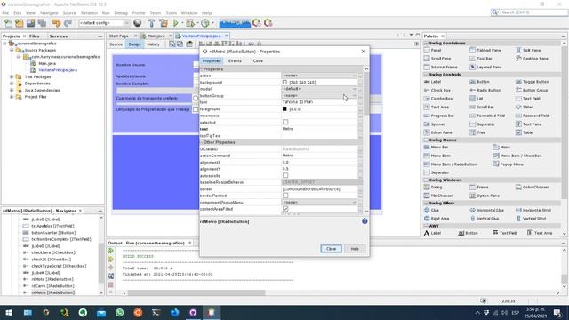Viewport: 569px width, 320px height.
Task: Click the Profile Project toolbar icon
Action: click(x=205, y=23)
